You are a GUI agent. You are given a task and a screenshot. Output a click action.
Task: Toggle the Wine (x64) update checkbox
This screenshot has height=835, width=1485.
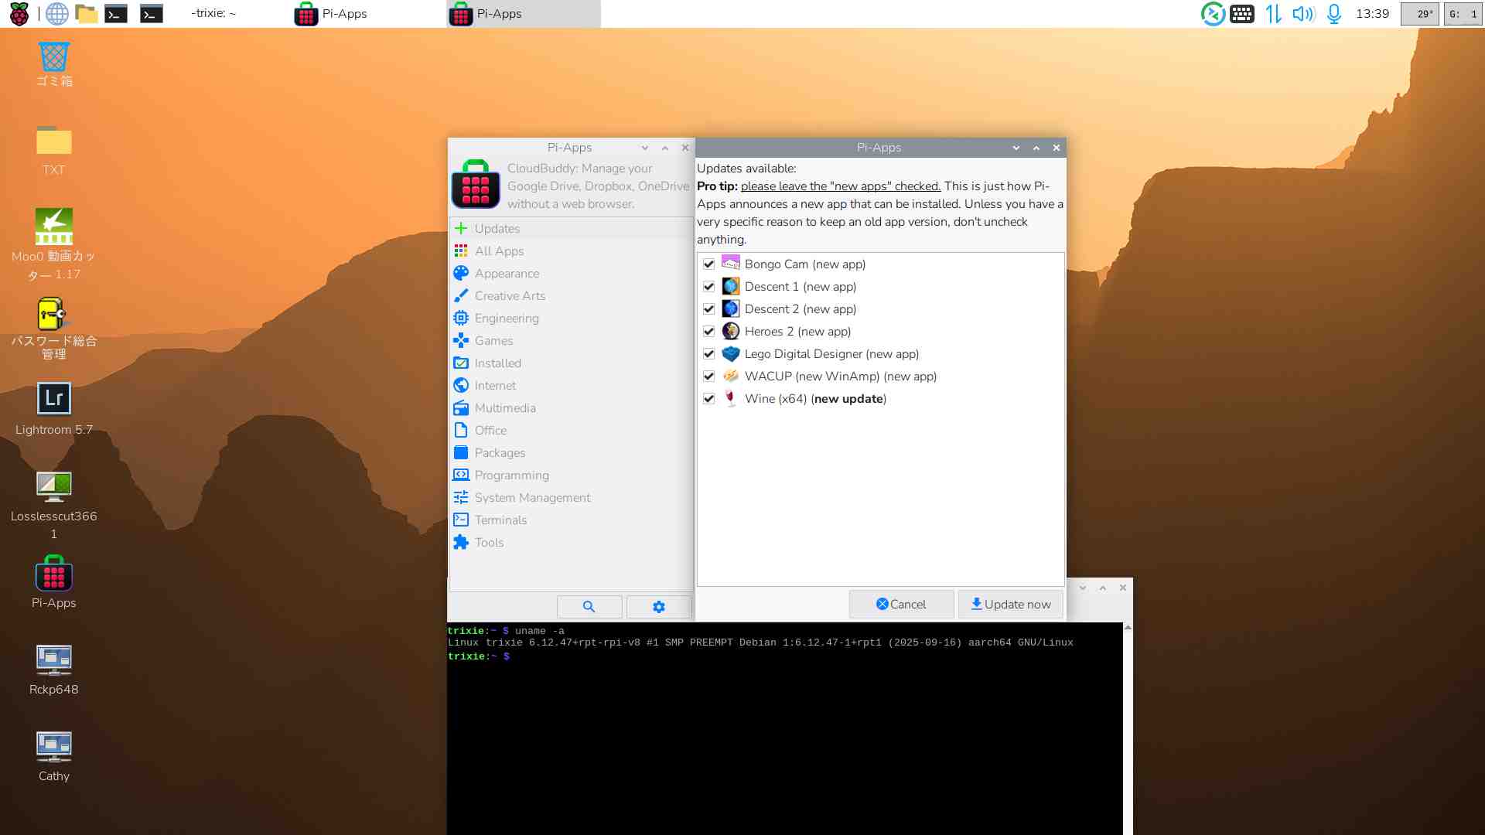[708, 399]
